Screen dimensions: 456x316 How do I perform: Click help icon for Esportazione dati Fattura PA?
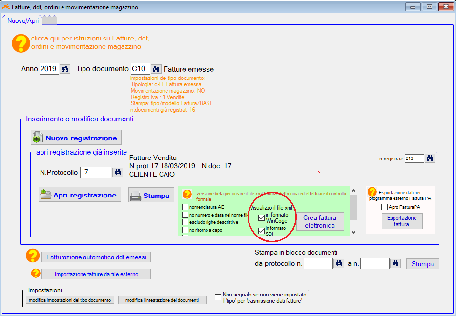[x=372, y=192]
